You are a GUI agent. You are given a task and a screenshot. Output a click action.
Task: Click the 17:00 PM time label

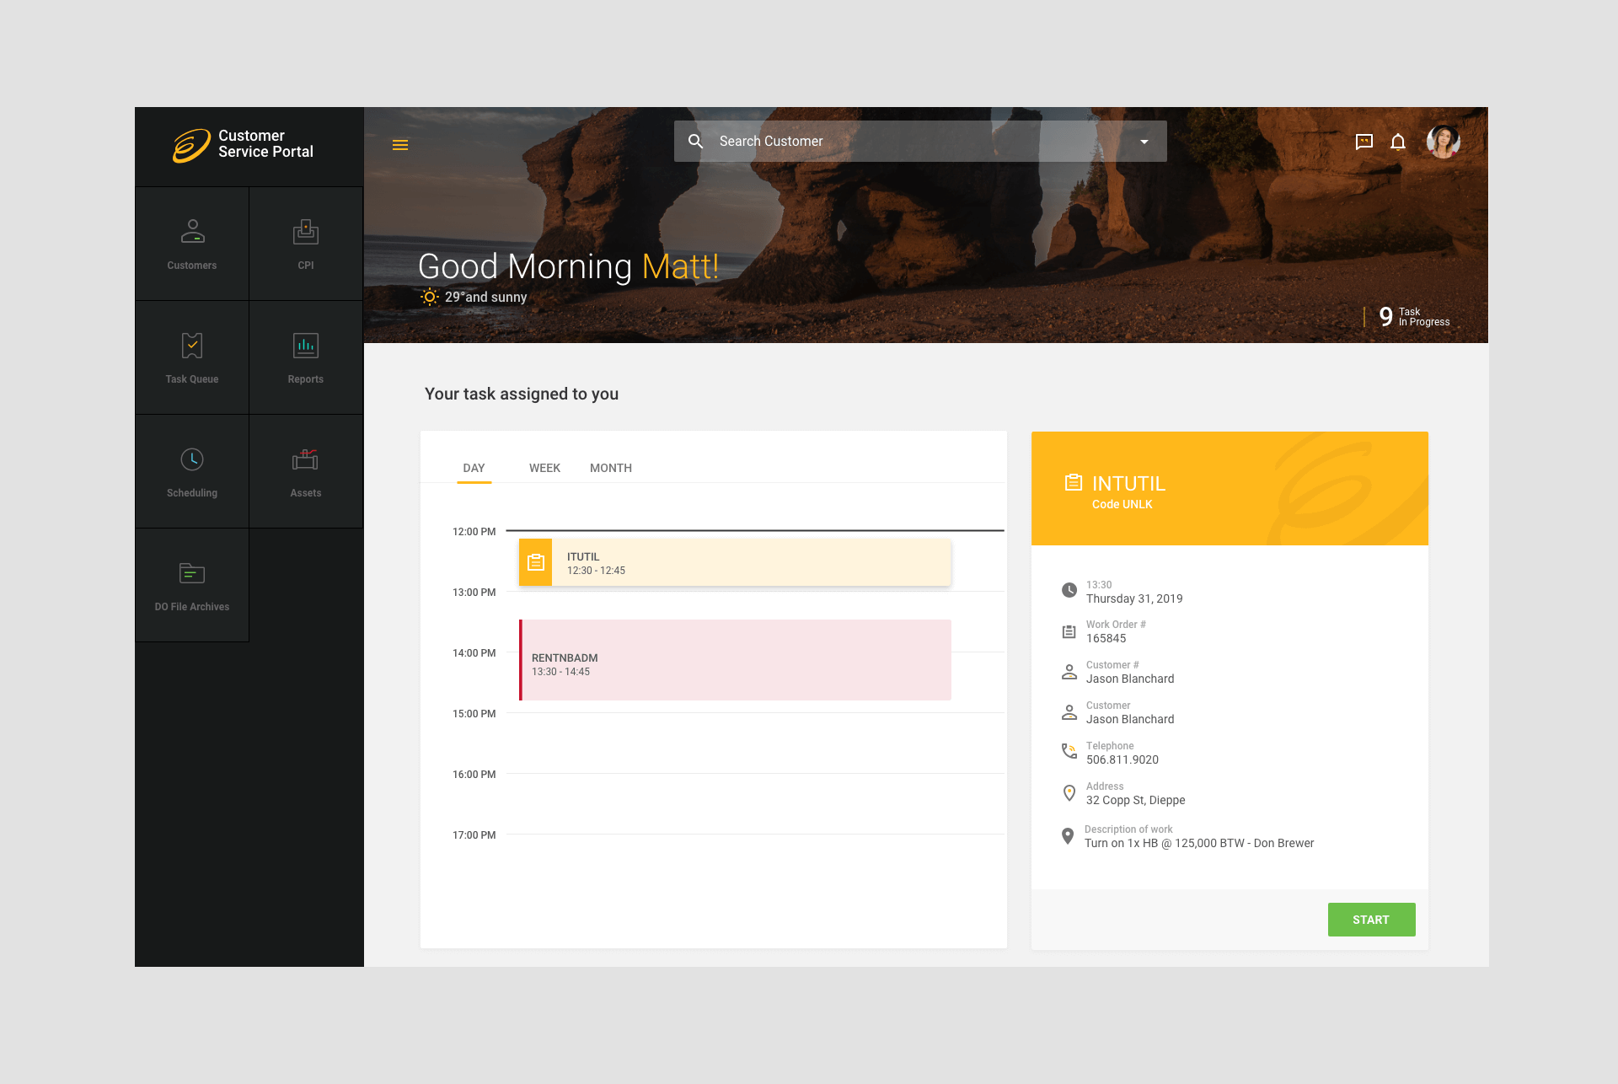click(474, 835)
